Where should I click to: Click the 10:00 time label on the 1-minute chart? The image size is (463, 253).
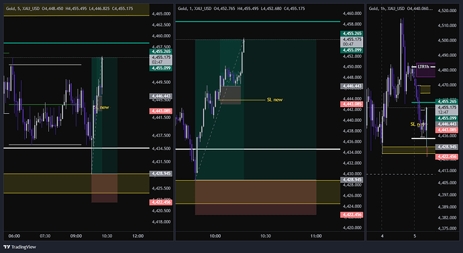coord(215,236)
